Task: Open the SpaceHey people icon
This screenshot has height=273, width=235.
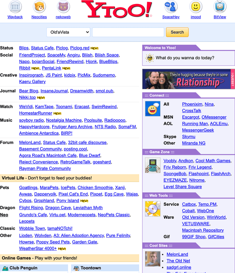Action: [x=171, y=7]
